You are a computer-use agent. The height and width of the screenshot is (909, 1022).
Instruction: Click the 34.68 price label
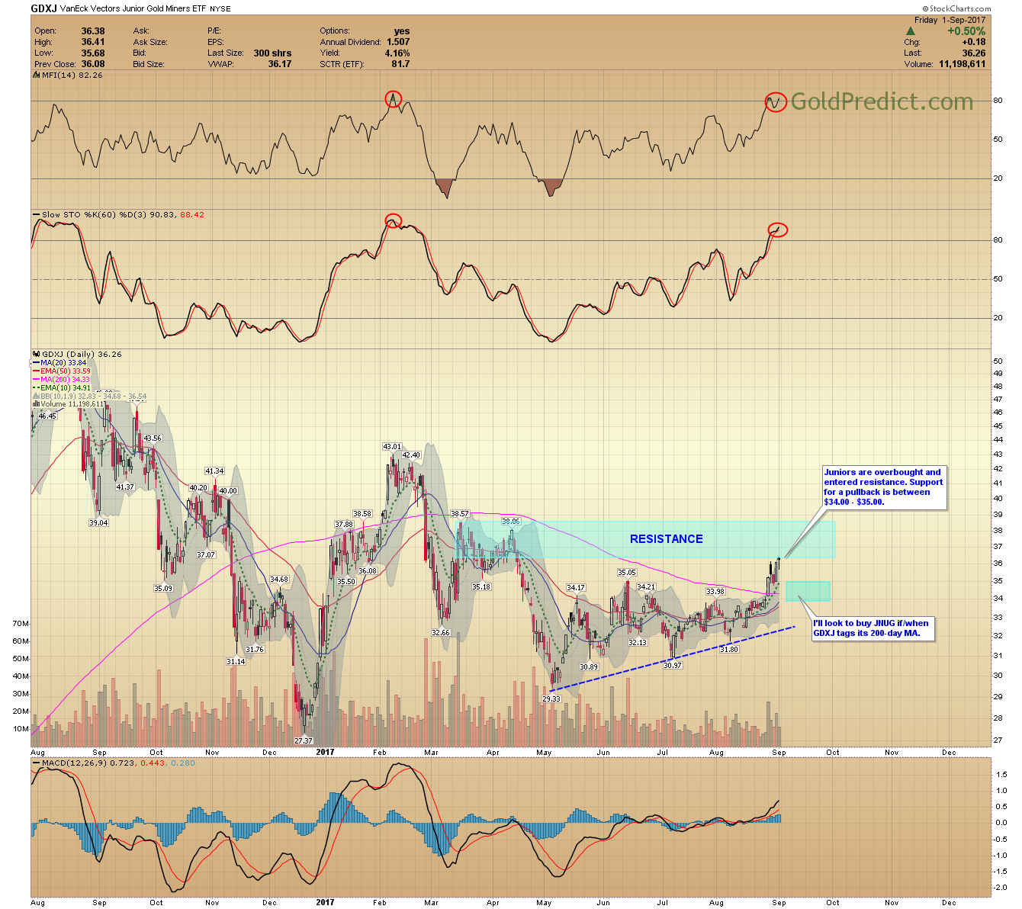coord(279,580)
